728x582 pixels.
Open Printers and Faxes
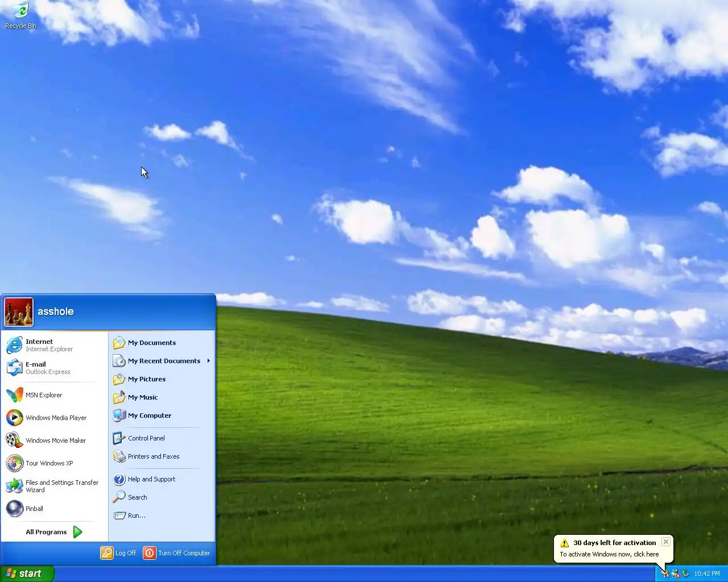pyautogui.click(x=162, y=456)
